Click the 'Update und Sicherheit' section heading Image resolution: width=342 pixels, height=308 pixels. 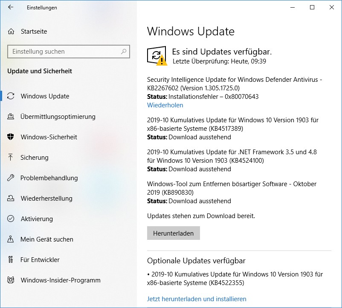coord(40,71)
